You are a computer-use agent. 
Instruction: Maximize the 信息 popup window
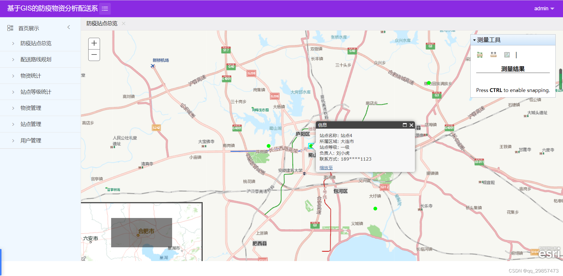tap(405, 125)
